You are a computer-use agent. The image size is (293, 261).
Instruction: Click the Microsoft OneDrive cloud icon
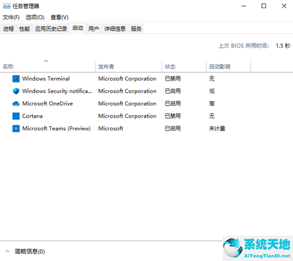coord(16,103)
